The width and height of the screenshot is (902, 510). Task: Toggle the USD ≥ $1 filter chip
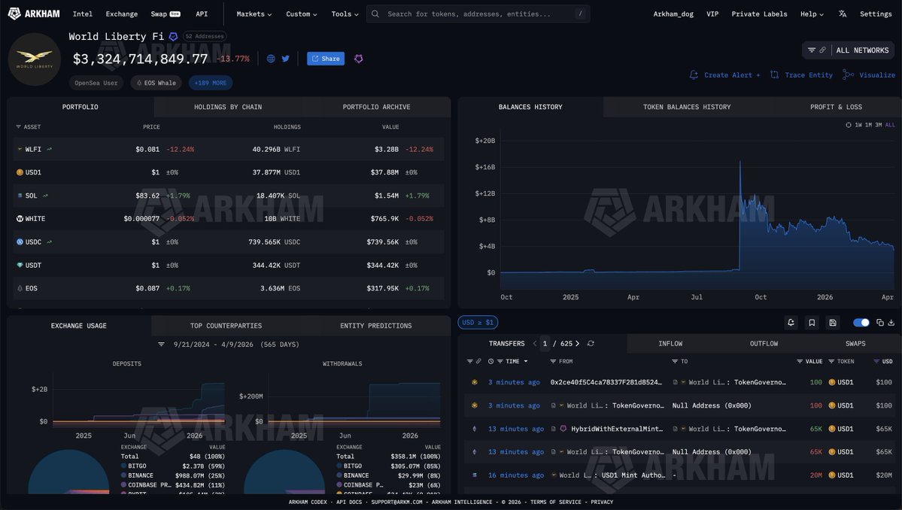click(x=478, y=323)
